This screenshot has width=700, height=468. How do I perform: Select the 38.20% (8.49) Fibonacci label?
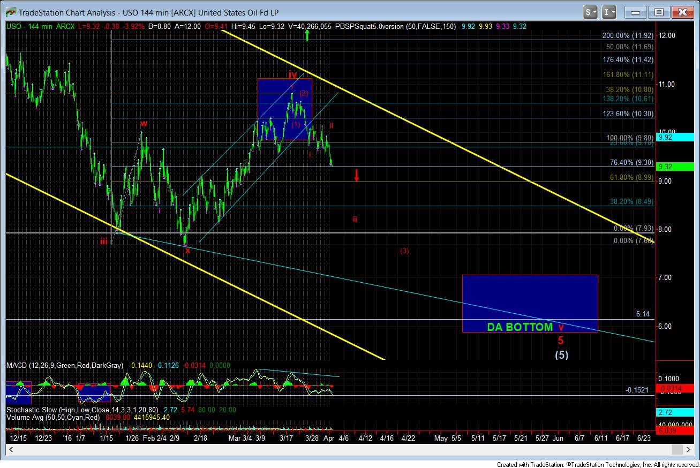click(x=632, y=202)
